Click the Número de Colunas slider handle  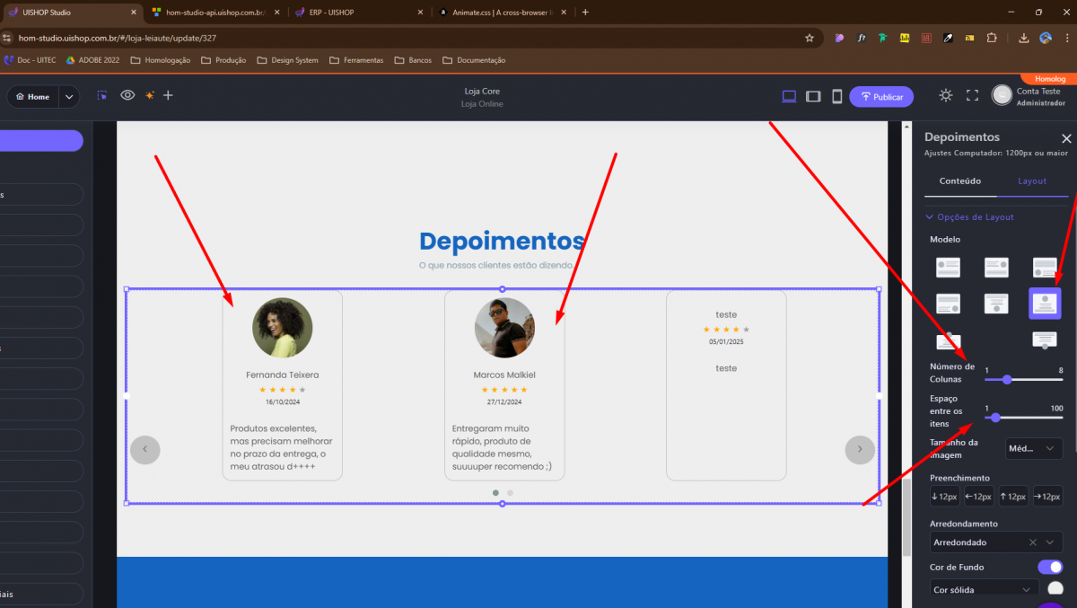click(x=1007, y=380)
